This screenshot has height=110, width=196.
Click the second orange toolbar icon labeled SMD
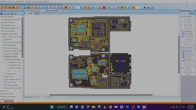pyautogui.click(x=6, y=8)
